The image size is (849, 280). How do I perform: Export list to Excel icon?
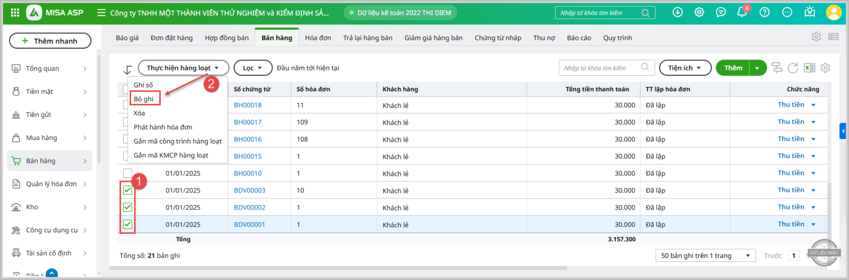coord(809,68)
